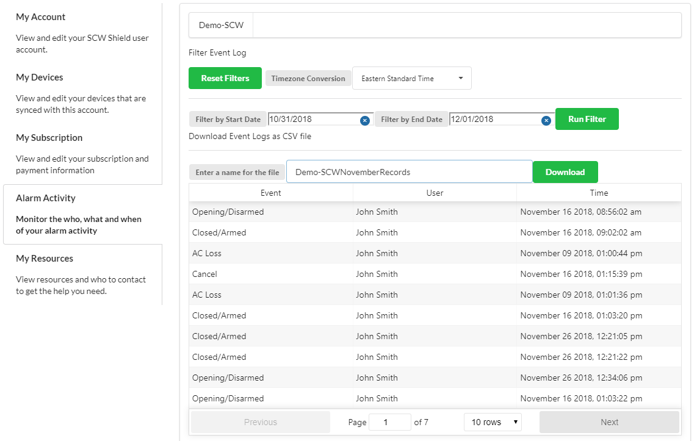Click the Previous page button

click(261, 422)
